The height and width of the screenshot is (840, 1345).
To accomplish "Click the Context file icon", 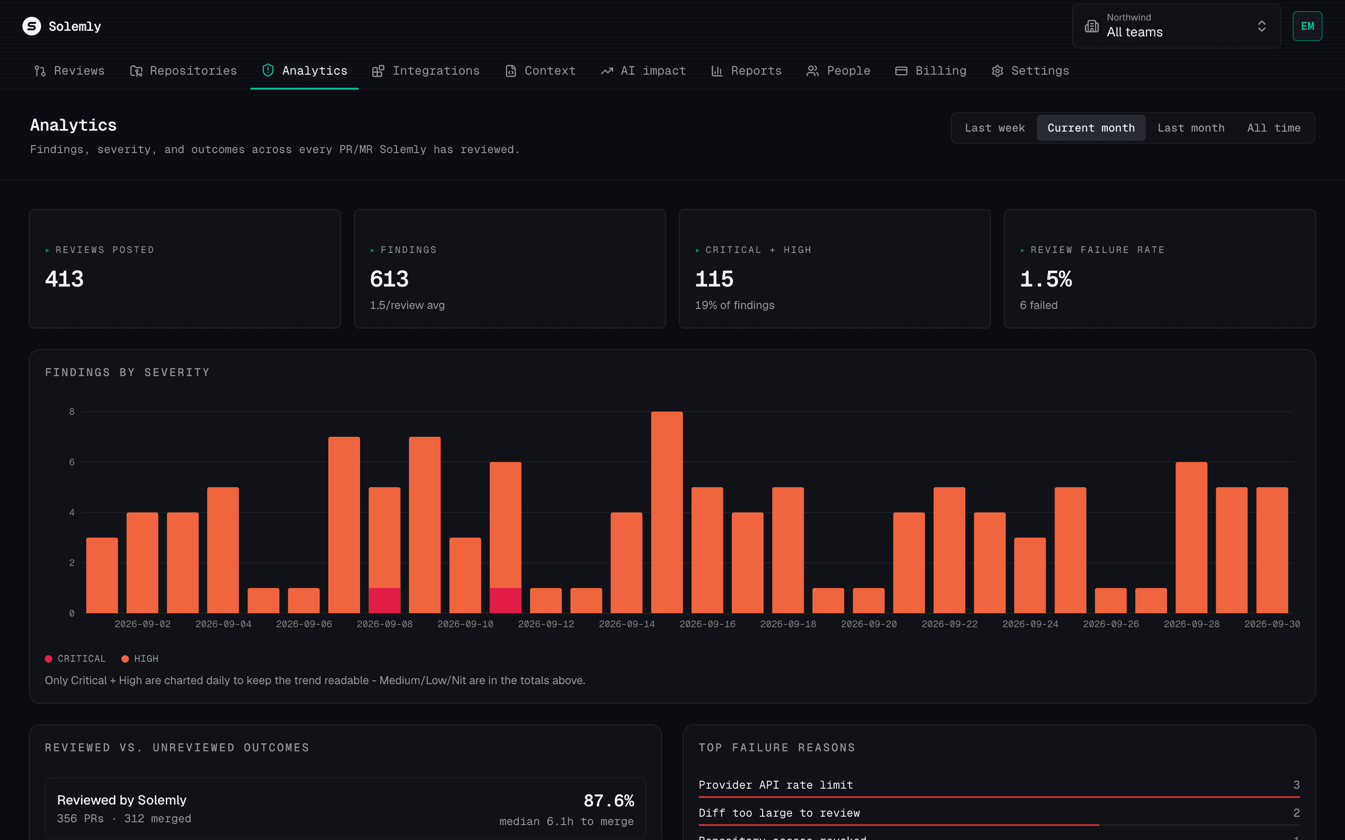I will [x=511, y=71].
